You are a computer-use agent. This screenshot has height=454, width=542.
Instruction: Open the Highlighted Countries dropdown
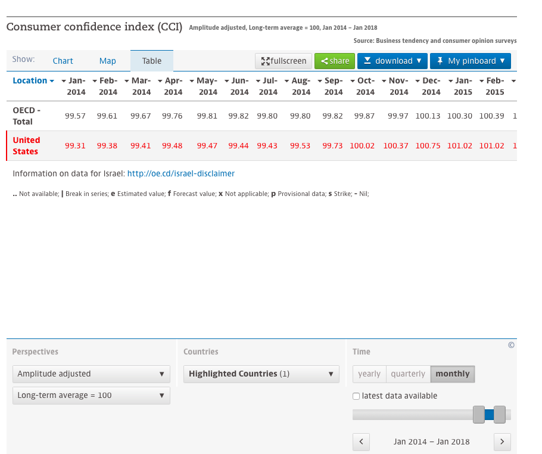(x=261, y=374)
